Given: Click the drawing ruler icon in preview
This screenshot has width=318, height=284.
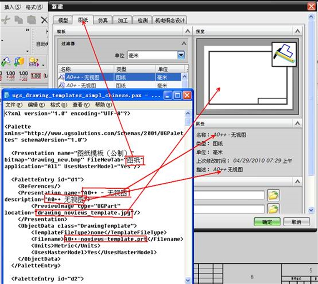Looking at the screenshot, I should (284, 54).
